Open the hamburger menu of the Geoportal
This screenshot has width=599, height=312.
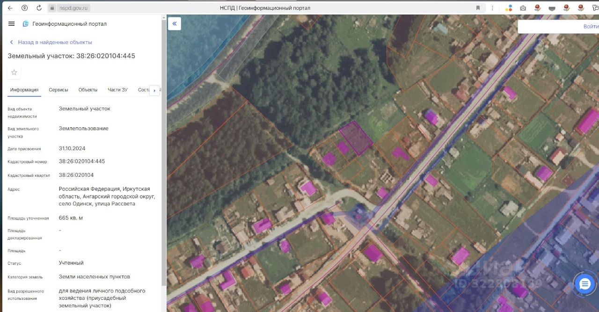(12, 24)
